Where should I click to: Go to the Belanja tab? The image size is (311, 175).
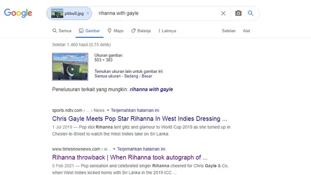tap(141, 31)
